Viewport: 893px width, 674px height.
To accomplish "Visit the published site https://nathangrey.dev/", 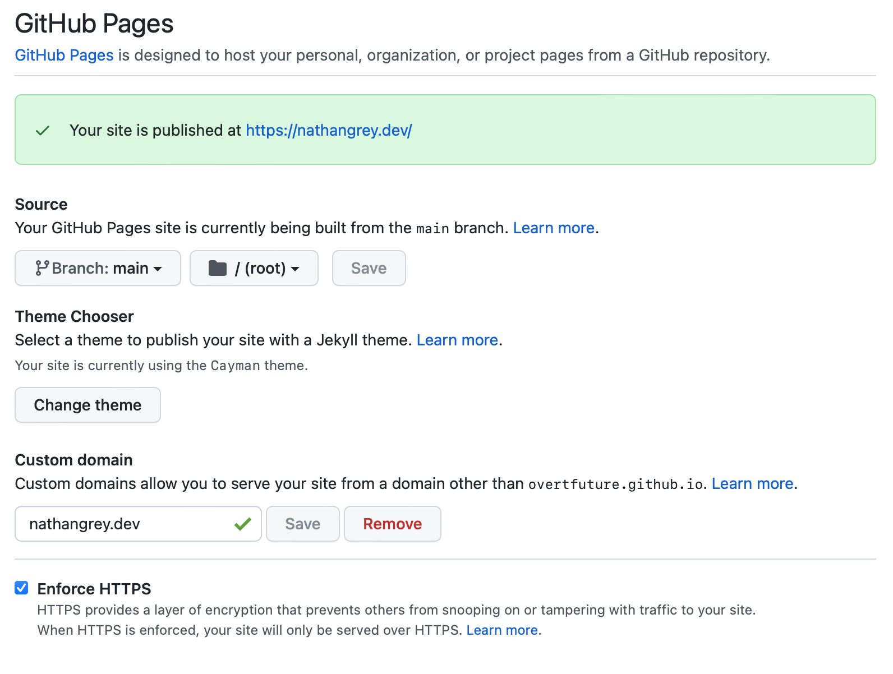I will (x=329, y=130).
